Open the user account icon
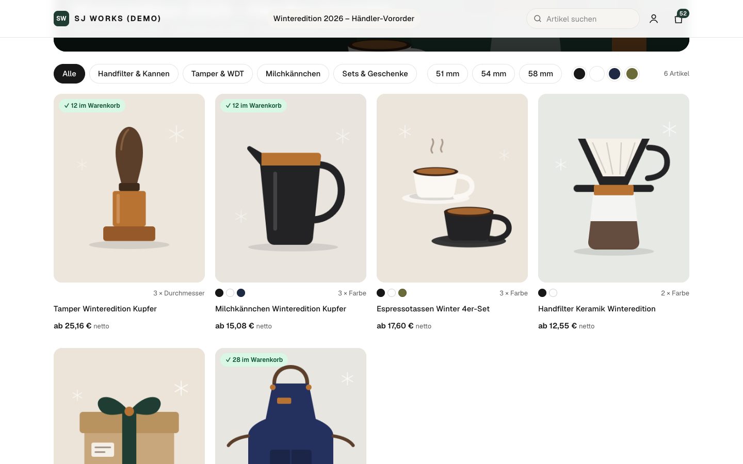Image resolution: width=743 pixels, height=464 pixels. [x=654, y=19]
